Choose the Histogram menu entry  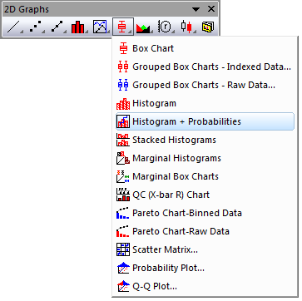tap(205, 103)
